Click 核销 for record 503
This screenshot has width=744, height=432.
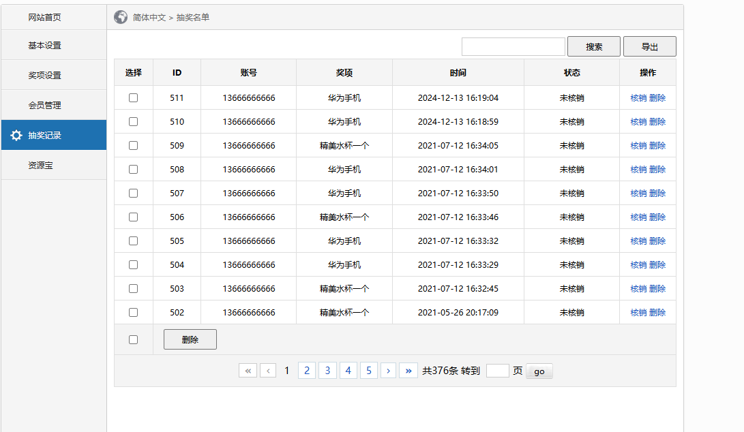(638, 289)
